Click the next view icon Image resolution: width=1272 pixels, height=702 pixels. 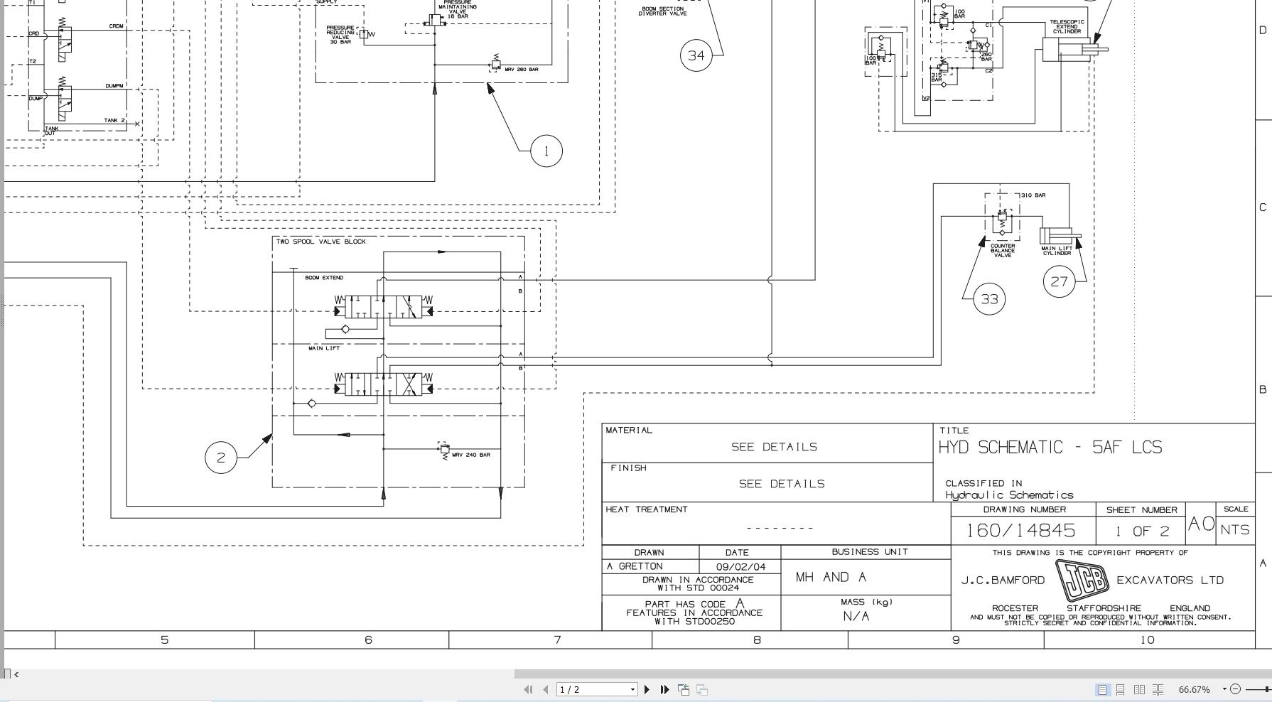(701, 689)
